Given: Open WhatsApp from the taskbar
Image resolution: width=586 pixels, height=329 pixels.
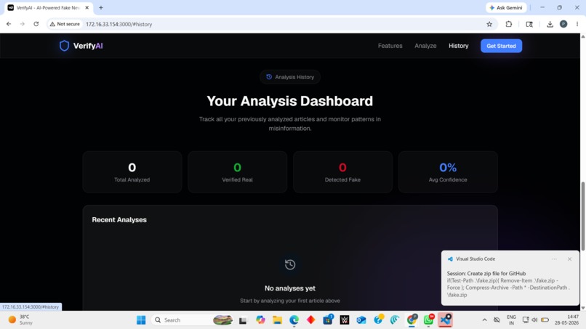Looking at the screenshot, I should [x=429, y=320].
